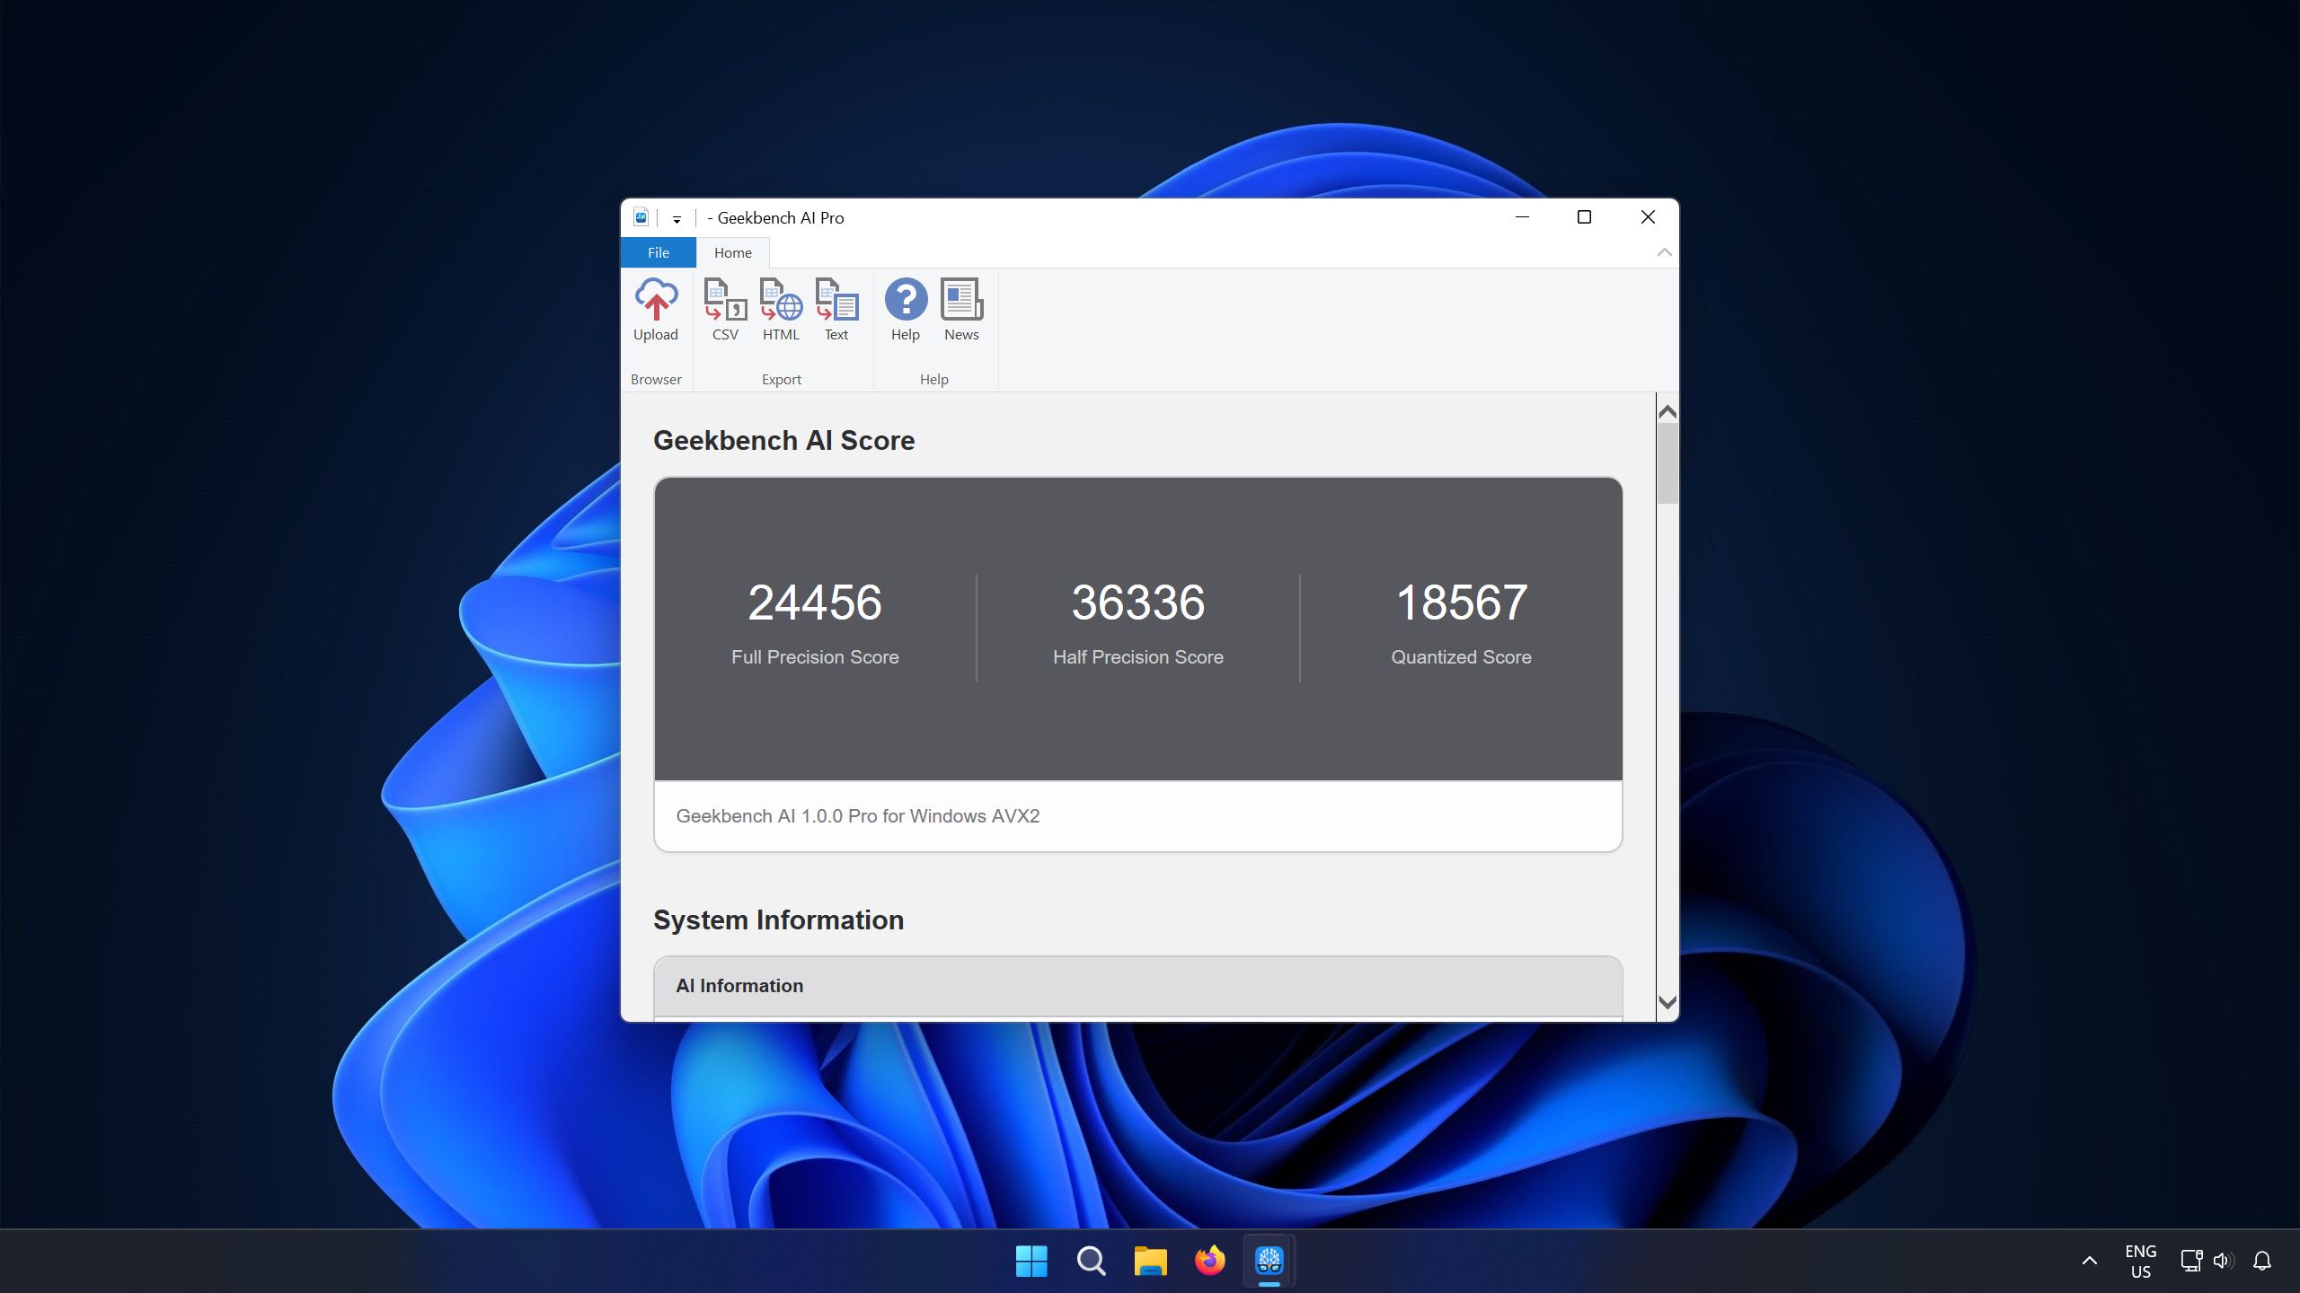Click the Browser group label
Viewport: 2300px width, 1293px height.
(x=654, y=379)
